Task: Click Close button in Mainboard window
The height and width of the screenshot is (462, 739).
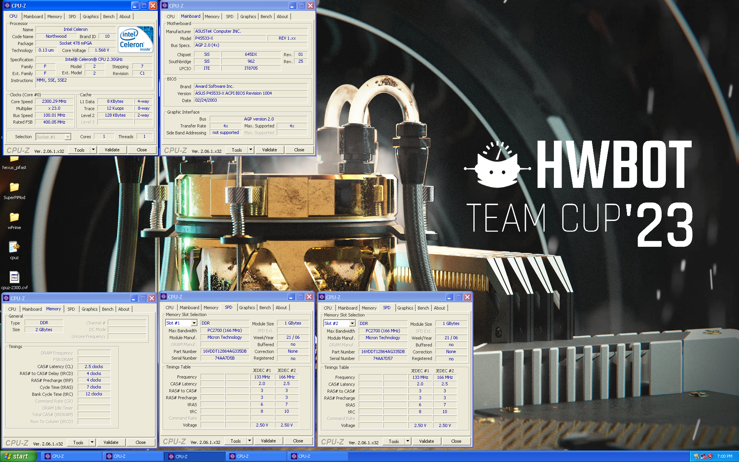Action: [299, 150]
